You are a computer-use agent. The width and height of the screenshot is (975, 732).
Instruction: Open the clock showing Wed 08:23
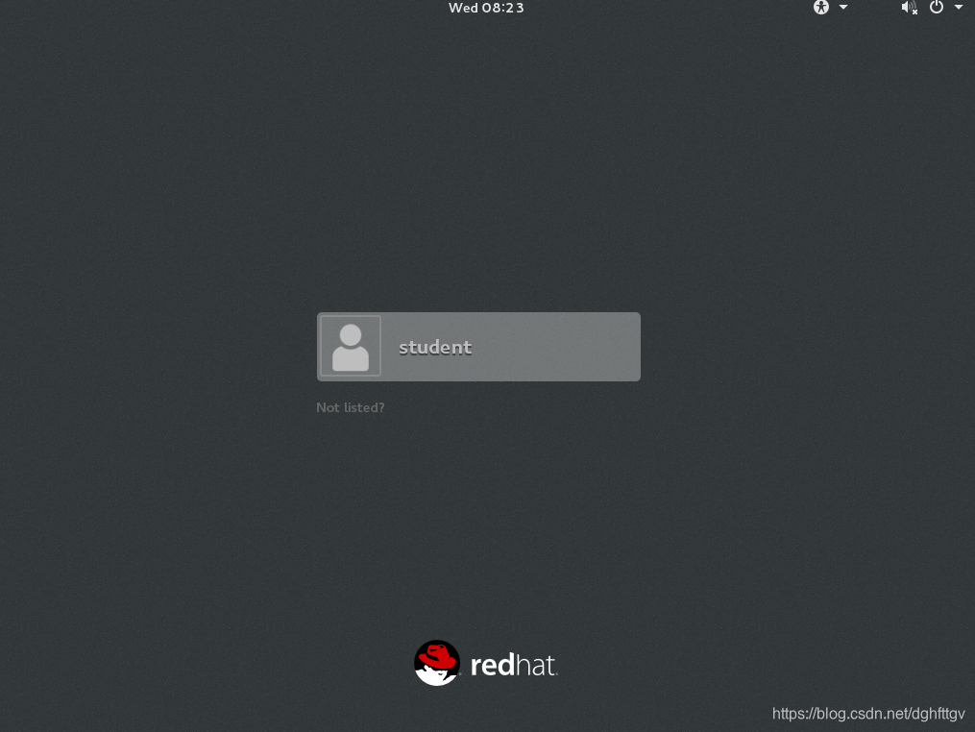tap(486, 8)
